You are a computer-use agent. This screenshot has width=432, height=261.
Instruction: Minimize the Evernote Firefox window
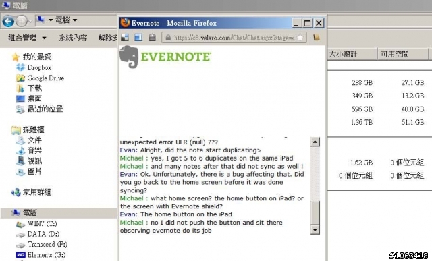coord(296,23)
